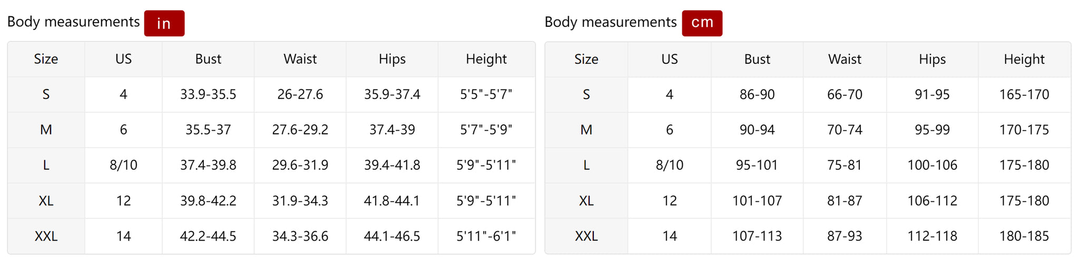Click the US header in the centimeters table
The height and width of the screenshot is (267, 1079).
pyautogui.click(x=669, y=59)
